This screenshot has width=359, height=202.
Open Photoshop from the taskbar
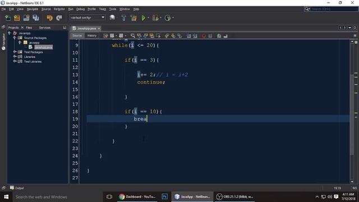164,197
